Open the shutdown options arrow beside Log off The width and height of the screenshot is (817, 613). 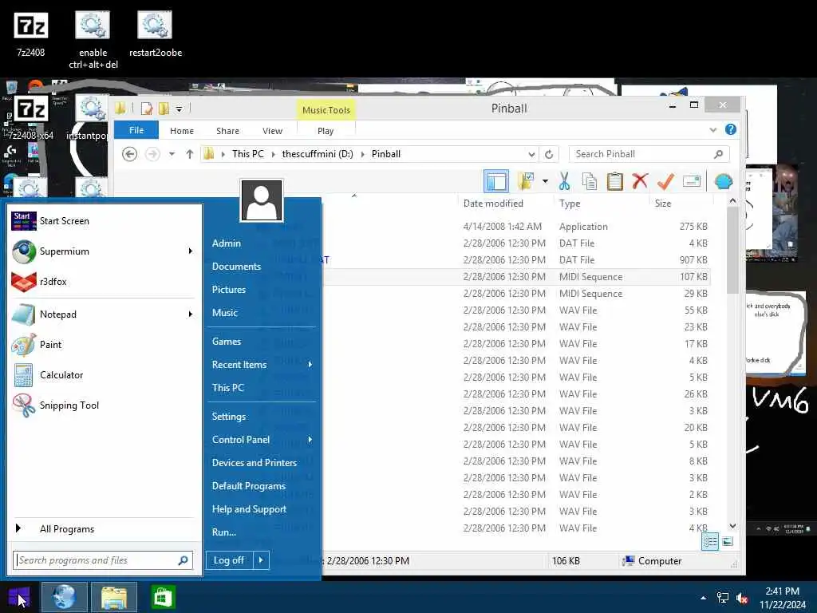pyautogui.click(x=261, y=560)
